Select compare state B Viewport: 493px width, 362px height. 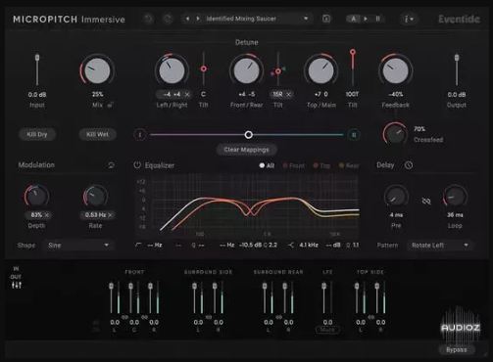(377, 19)
